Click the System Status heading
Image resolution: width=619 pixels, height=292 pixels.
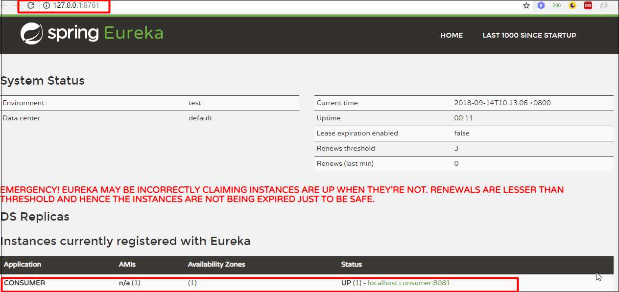43,81
